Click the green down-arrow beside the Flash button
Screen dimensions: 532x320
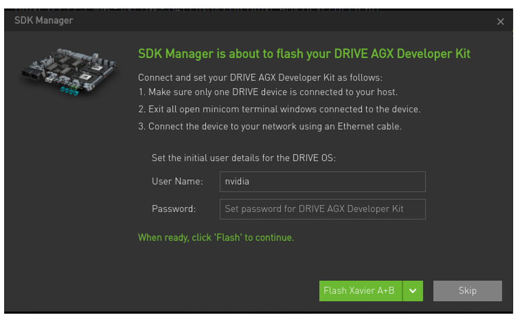pos(413,291)
